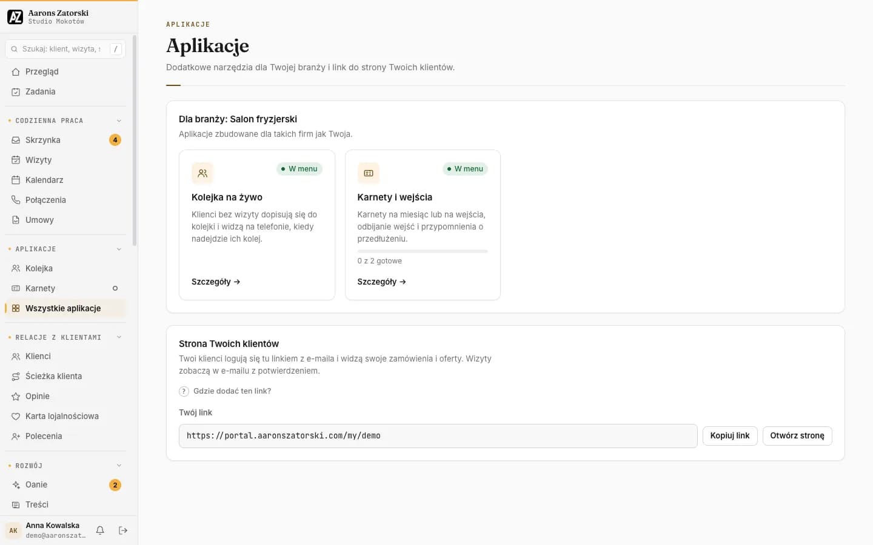The width and height of the screenshot is (873, 545).
Task: Open Treści in the sidebar
Action: (x=65, y=504)
